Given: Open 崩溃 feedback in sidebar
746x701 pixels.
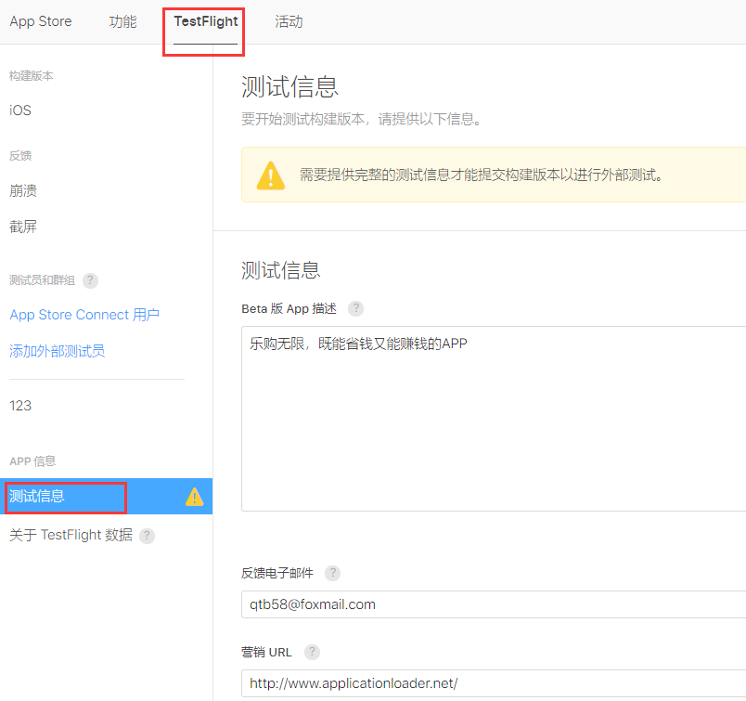Looking at the screenshot, I should [x=23, y=190].
